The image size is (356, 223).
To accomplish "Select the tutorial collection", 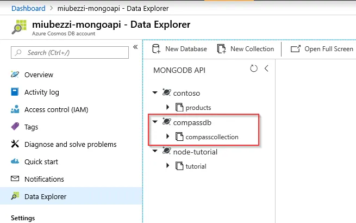I will 196,166.
